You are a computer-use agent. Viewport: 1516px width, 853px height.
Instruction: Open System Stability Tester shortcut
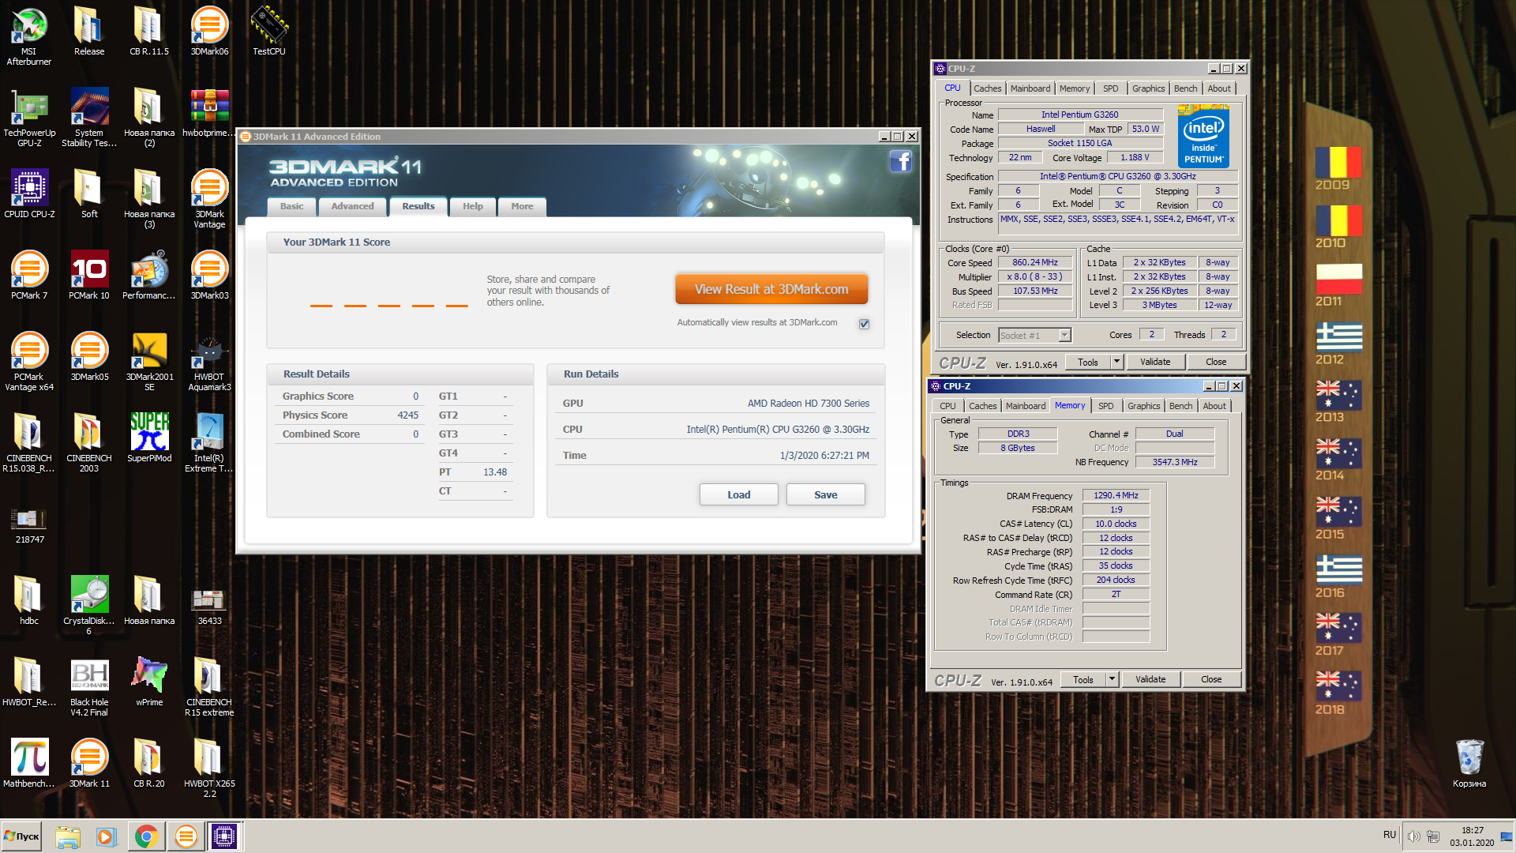(89, 117)
